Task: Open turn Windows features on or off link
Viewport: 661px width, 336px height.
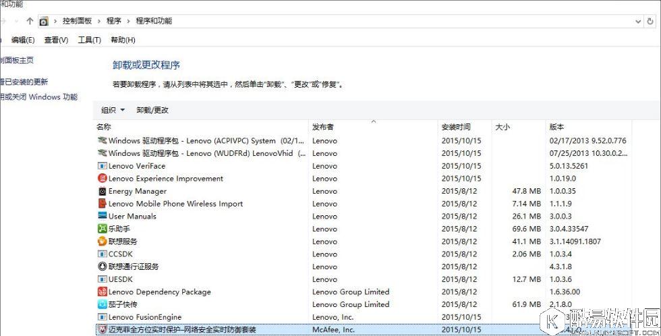Action: (x=39, y=97)
